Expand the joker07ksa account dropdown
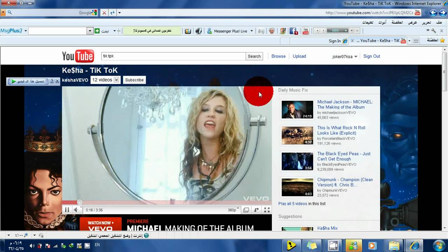The image size is (448, 252). pyautogui.click(x=345, y=57)
